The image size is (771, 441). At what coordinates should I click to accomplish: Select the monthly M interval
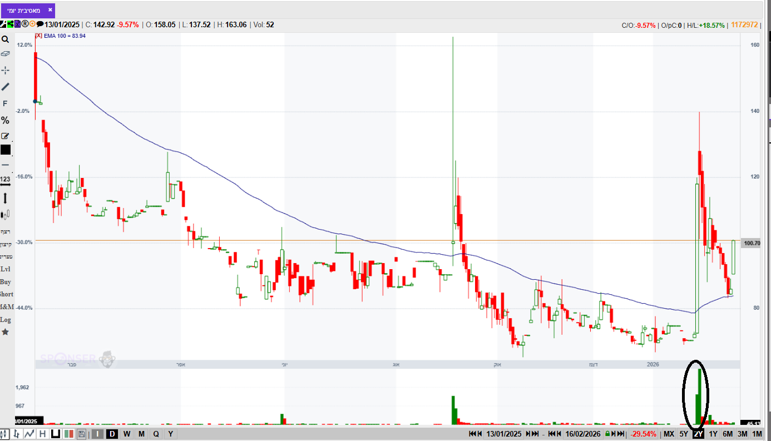click(x=142, y=434)
